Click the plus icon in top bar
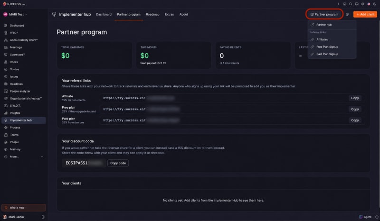Viewport: 380px width, 221px height. point(339,4)
